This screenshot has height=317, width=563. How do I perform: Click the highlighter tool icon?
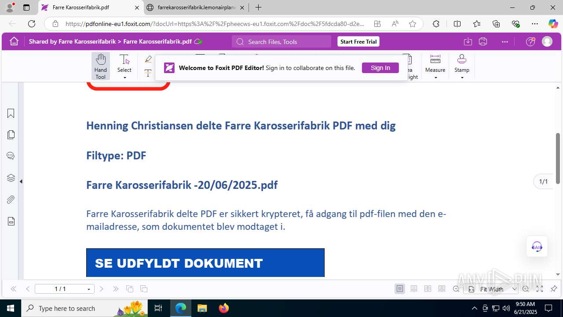click(x=148, y=59)
